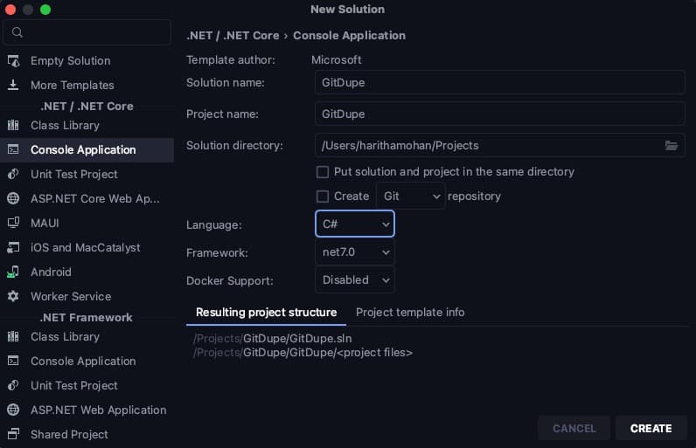Enable put solution and project in same directory
The width and height of the screenshot is (696, 448).
[x=323, y=172]
